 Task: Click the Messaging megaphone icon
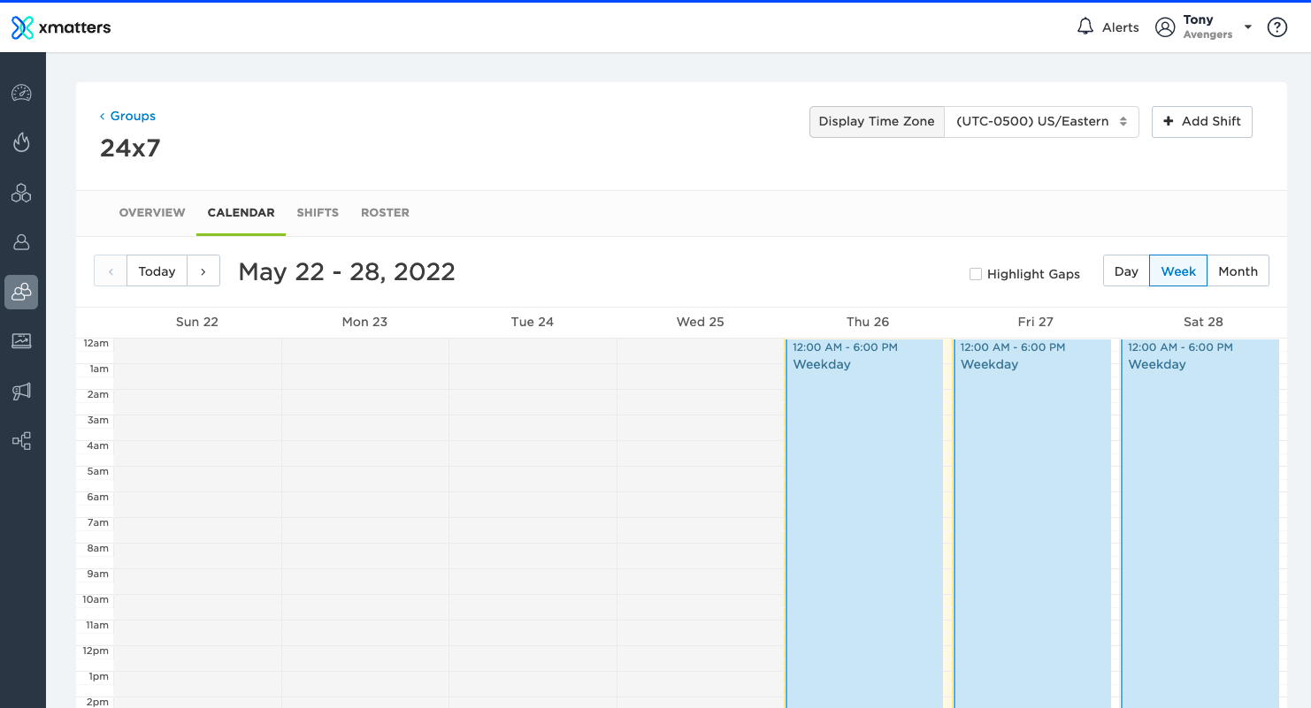pos(21,391)
